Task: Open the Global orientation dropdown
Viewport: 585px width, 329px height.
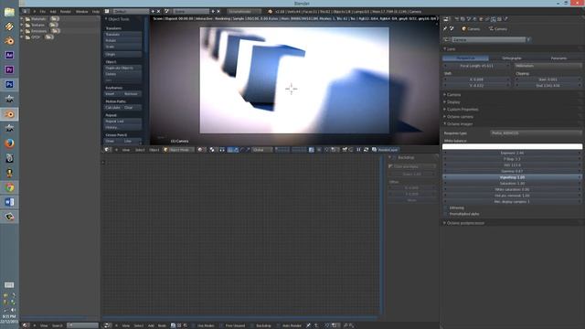Action: click(262, 150)
